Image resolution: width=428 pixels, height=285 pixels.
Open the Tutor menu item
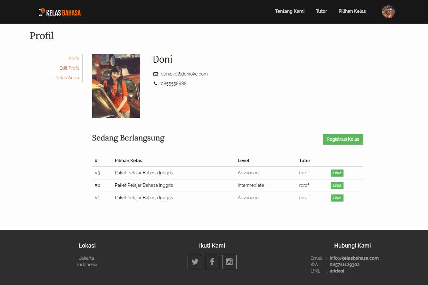click(x=321, y=11)
